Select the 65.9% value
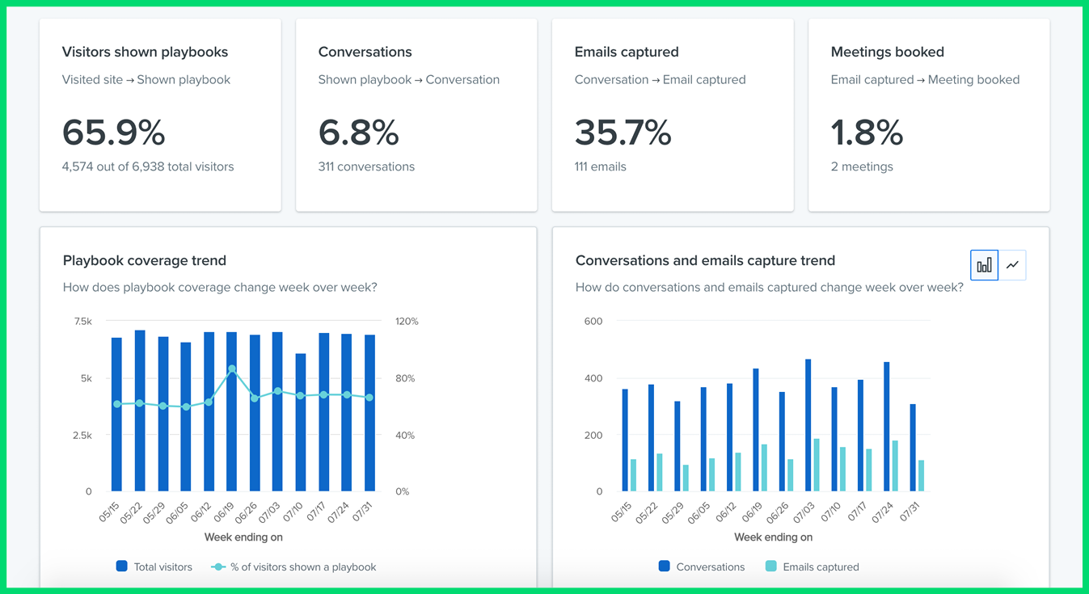Viewport: 1089px width, 594px height. tap(114, 133)
